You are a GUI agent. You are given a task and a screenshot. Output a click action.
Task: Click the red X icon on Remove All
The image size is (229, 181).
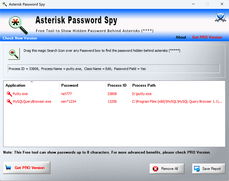coord(155,169)
